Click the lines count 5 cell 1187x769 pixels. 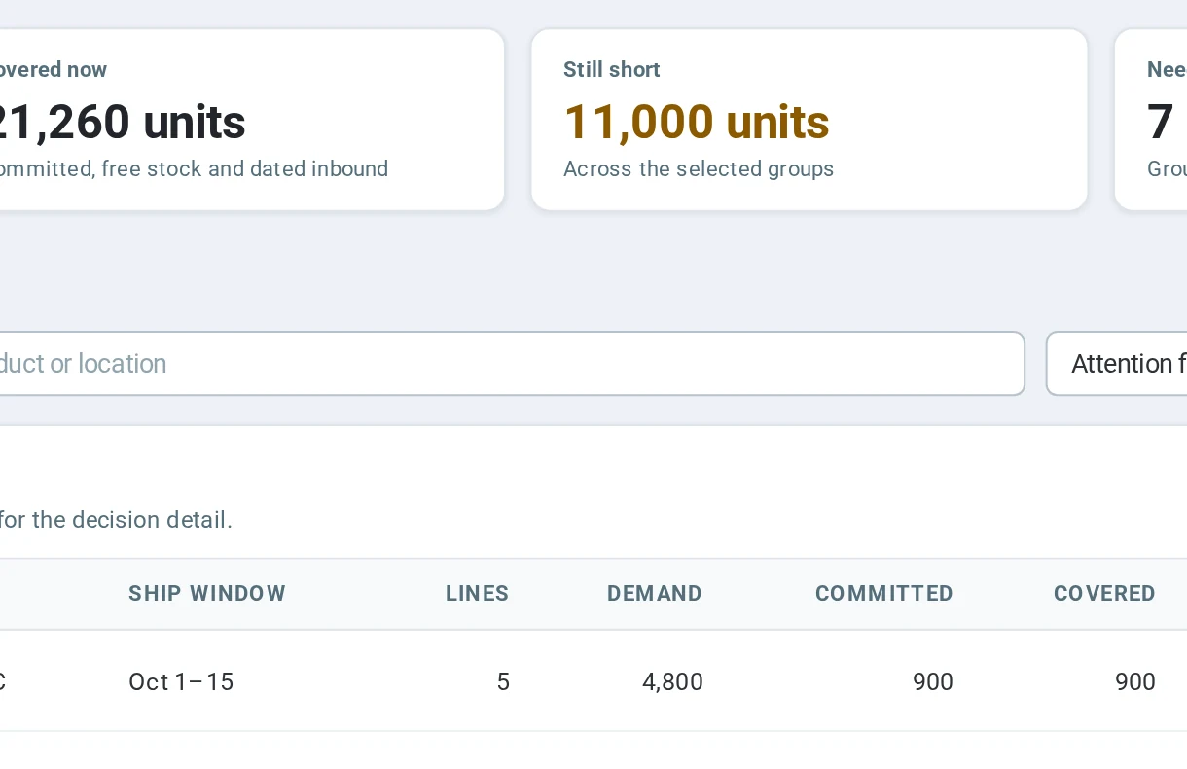(x=503, y=681)
